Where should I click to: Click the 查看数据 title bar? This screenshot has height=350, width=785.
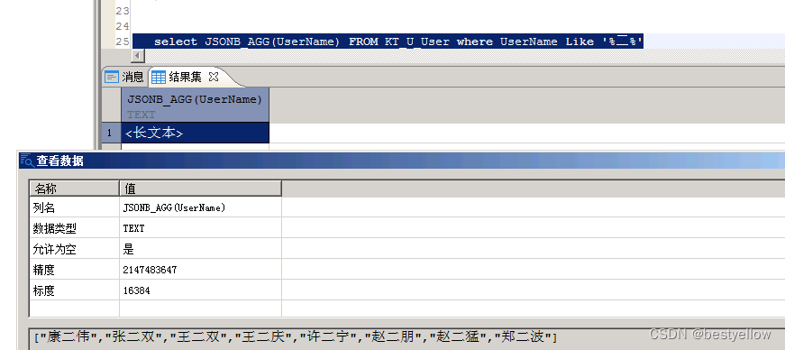pyautogui.click(x=401, y=161)
